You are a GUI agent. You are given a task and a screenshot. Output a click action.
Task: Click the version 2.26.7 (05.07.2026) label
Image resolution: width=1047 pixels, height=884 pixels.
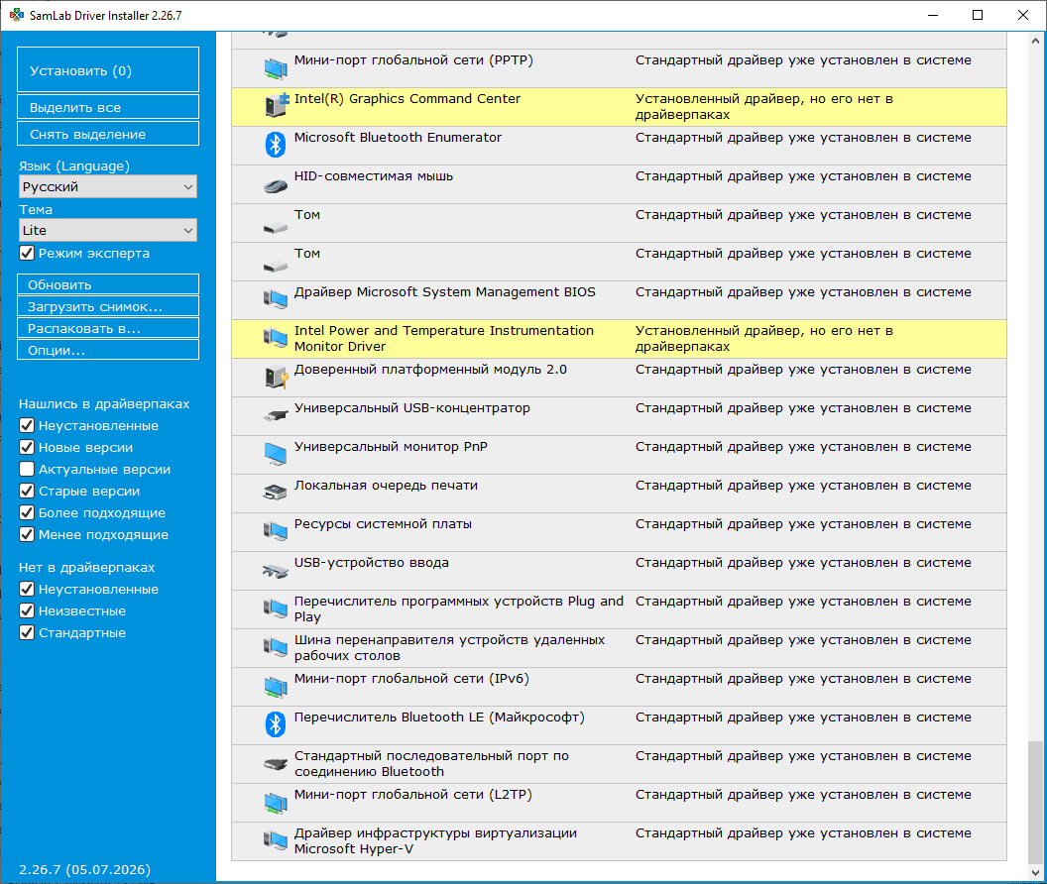click(x=85, y=869)
